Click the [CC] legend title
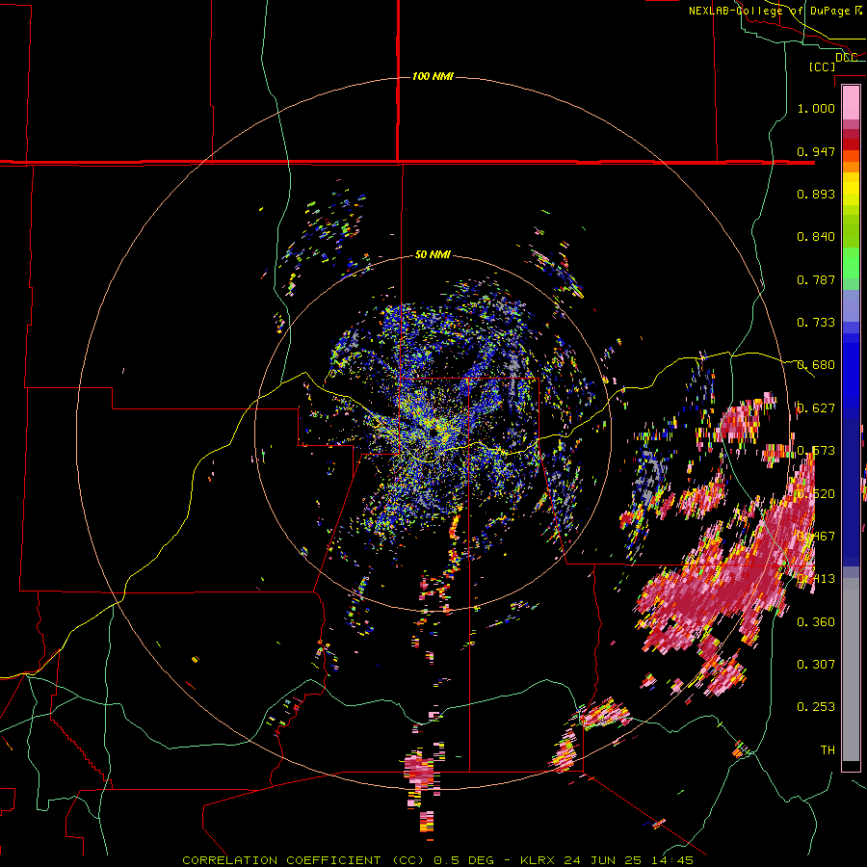 (x=823, y=66)
